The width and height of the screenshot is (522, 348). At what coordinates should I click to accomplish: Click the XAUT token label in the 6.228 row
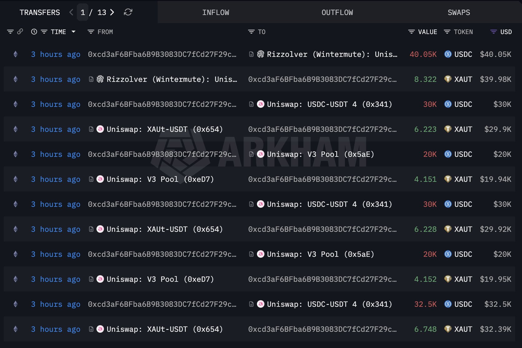tap(463, 229)
